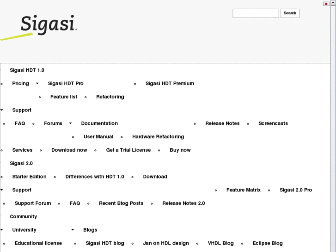Open Download under Sigasi 2.0
This screenshot has height=252, width=336.
pyautogui.click(x=155, y=177)
